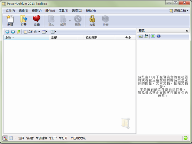Open the 操作(A) menu

(x=50, y=11)
